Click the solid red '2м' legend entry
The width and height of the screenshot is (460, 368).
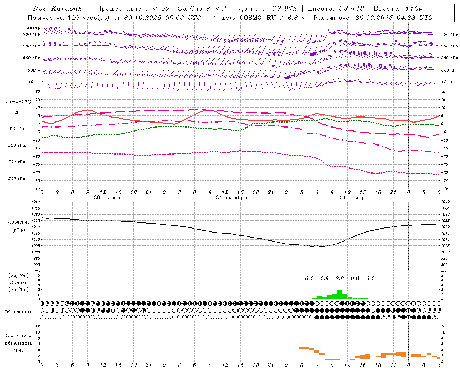(x=17, y=112)
